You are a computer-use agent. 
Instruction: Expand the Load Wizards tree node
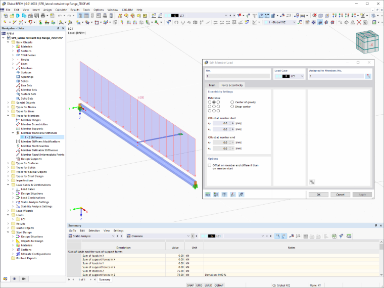[x=8, y=211]
